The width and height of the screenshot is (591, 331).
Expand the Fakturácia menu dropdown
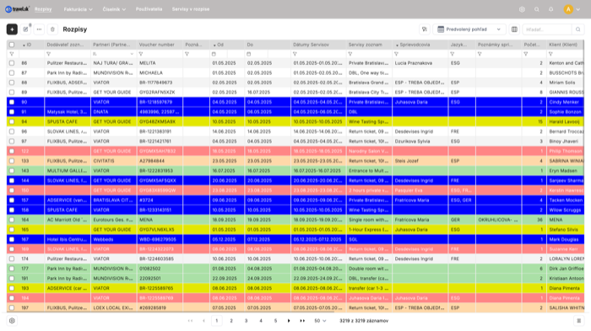[78, 9]
